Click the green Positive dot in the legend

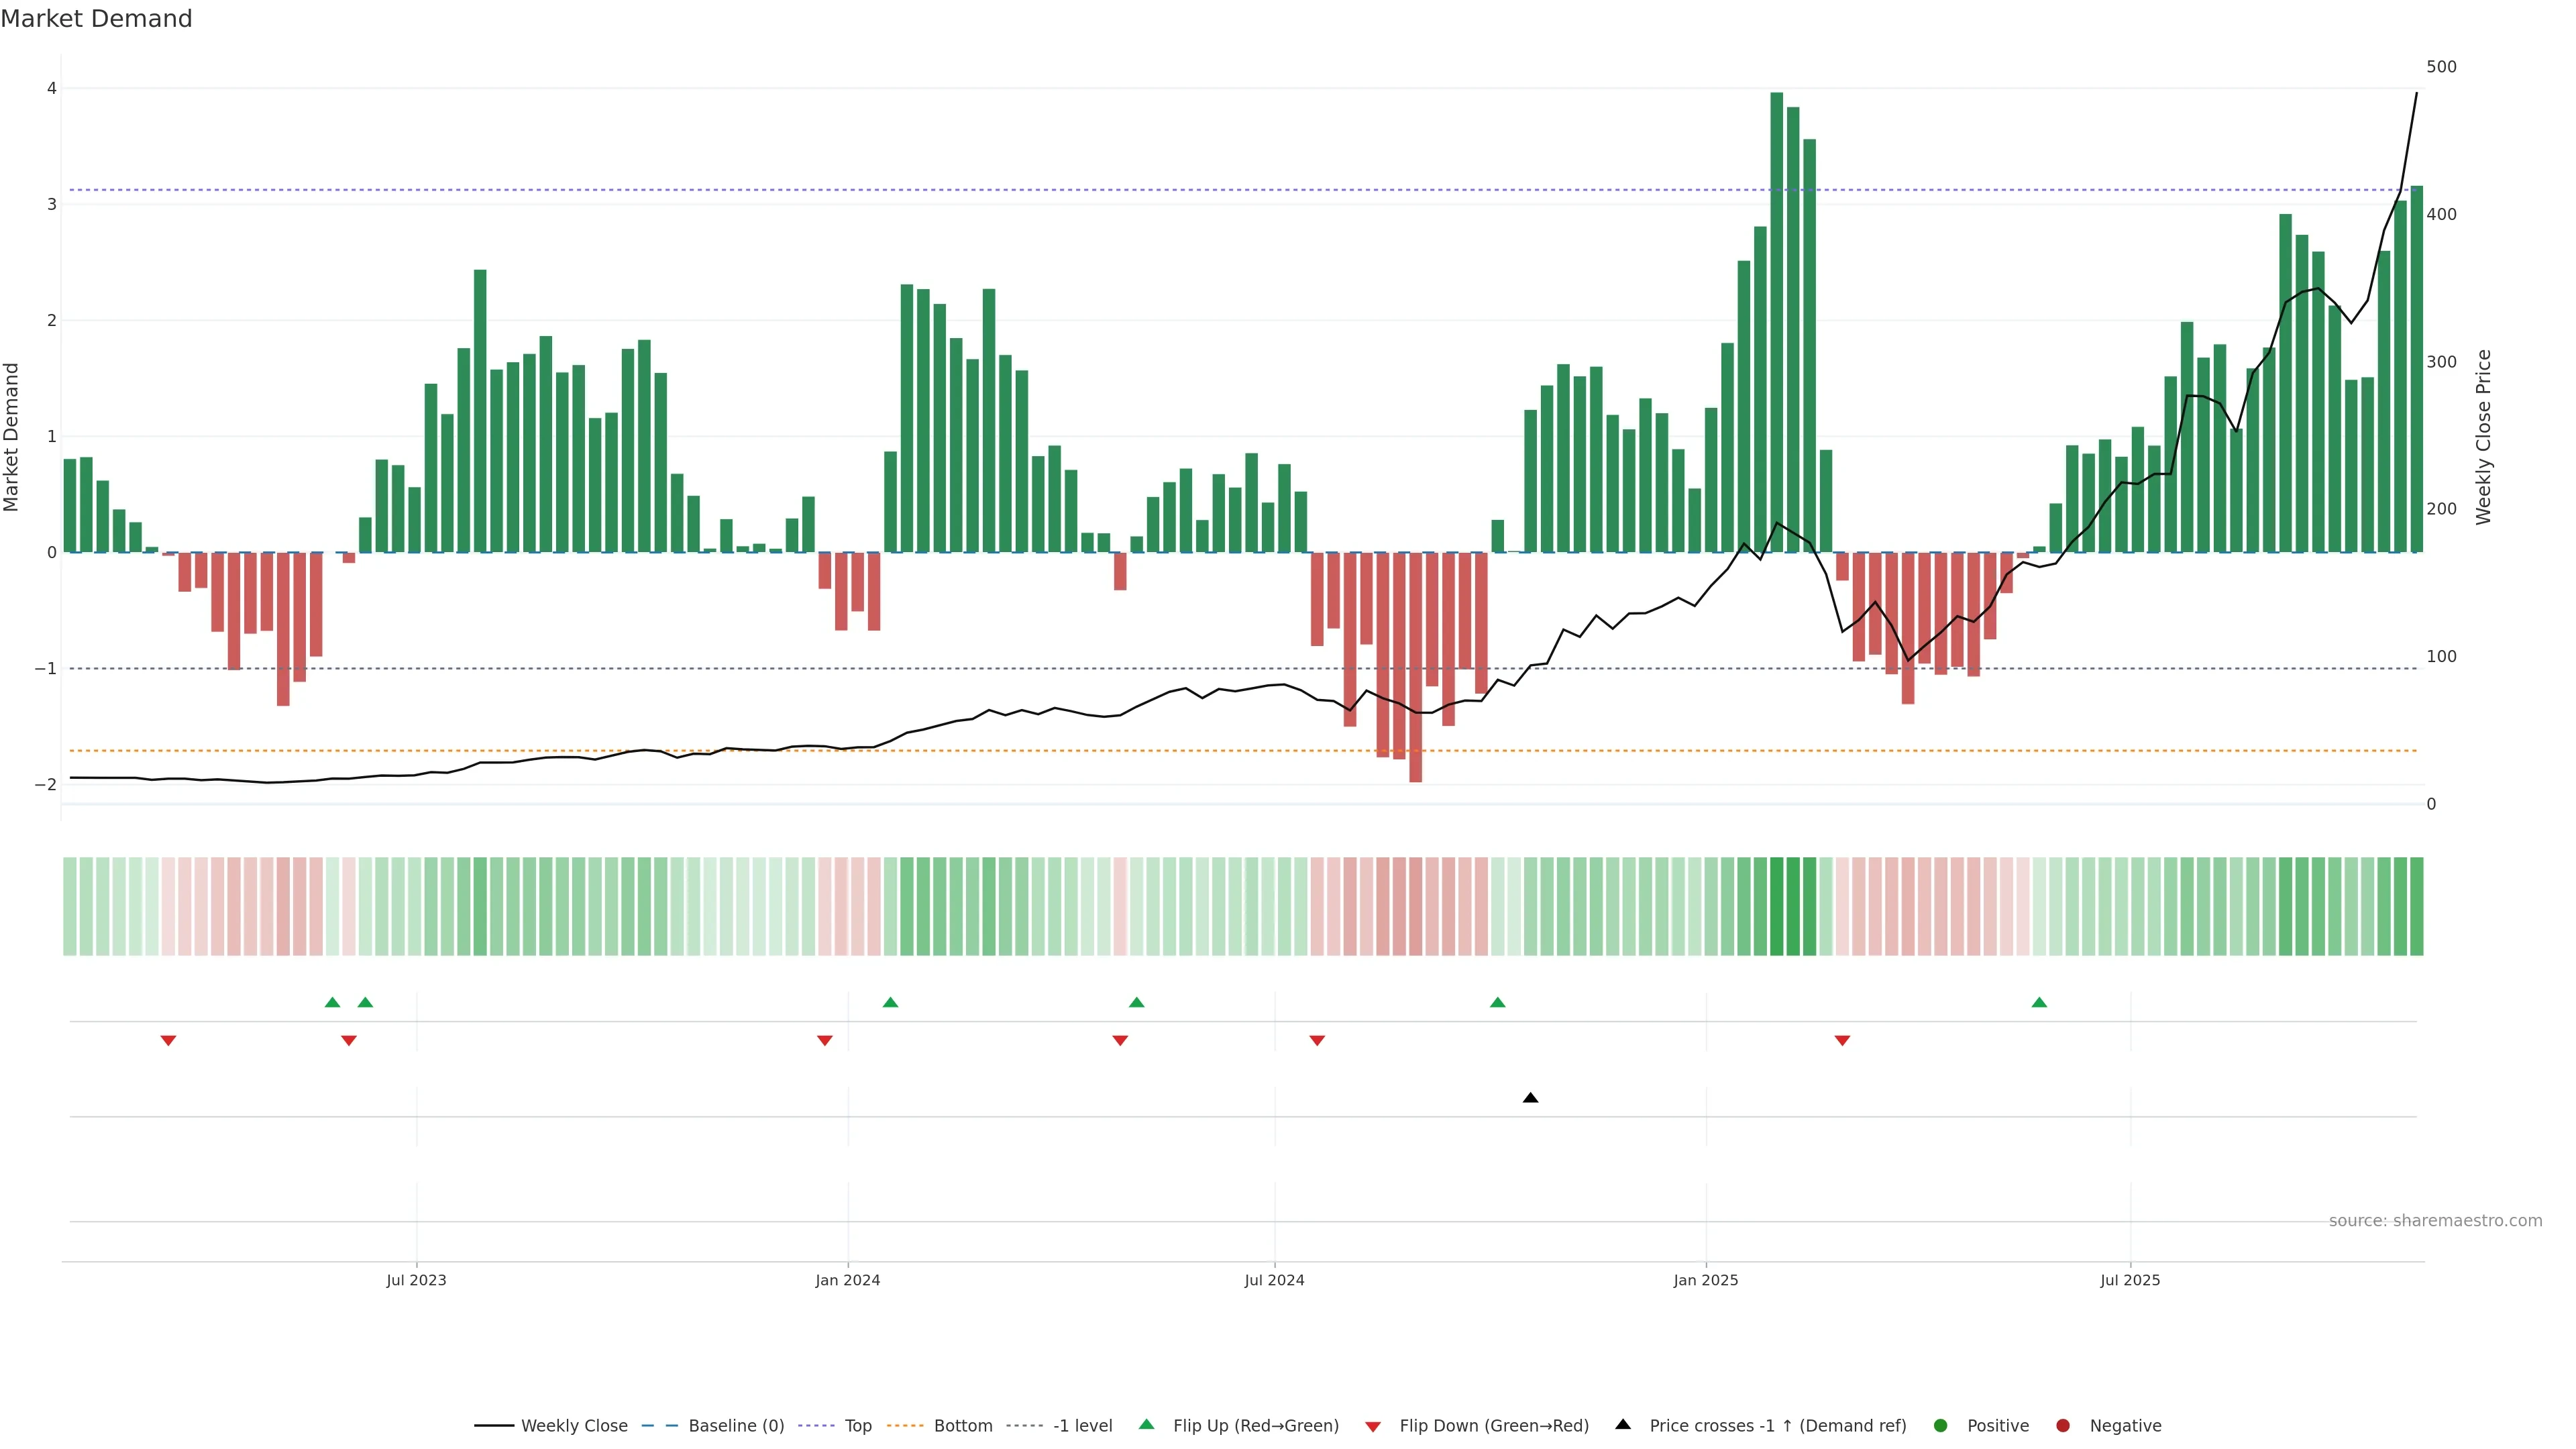(1941, 1425)
